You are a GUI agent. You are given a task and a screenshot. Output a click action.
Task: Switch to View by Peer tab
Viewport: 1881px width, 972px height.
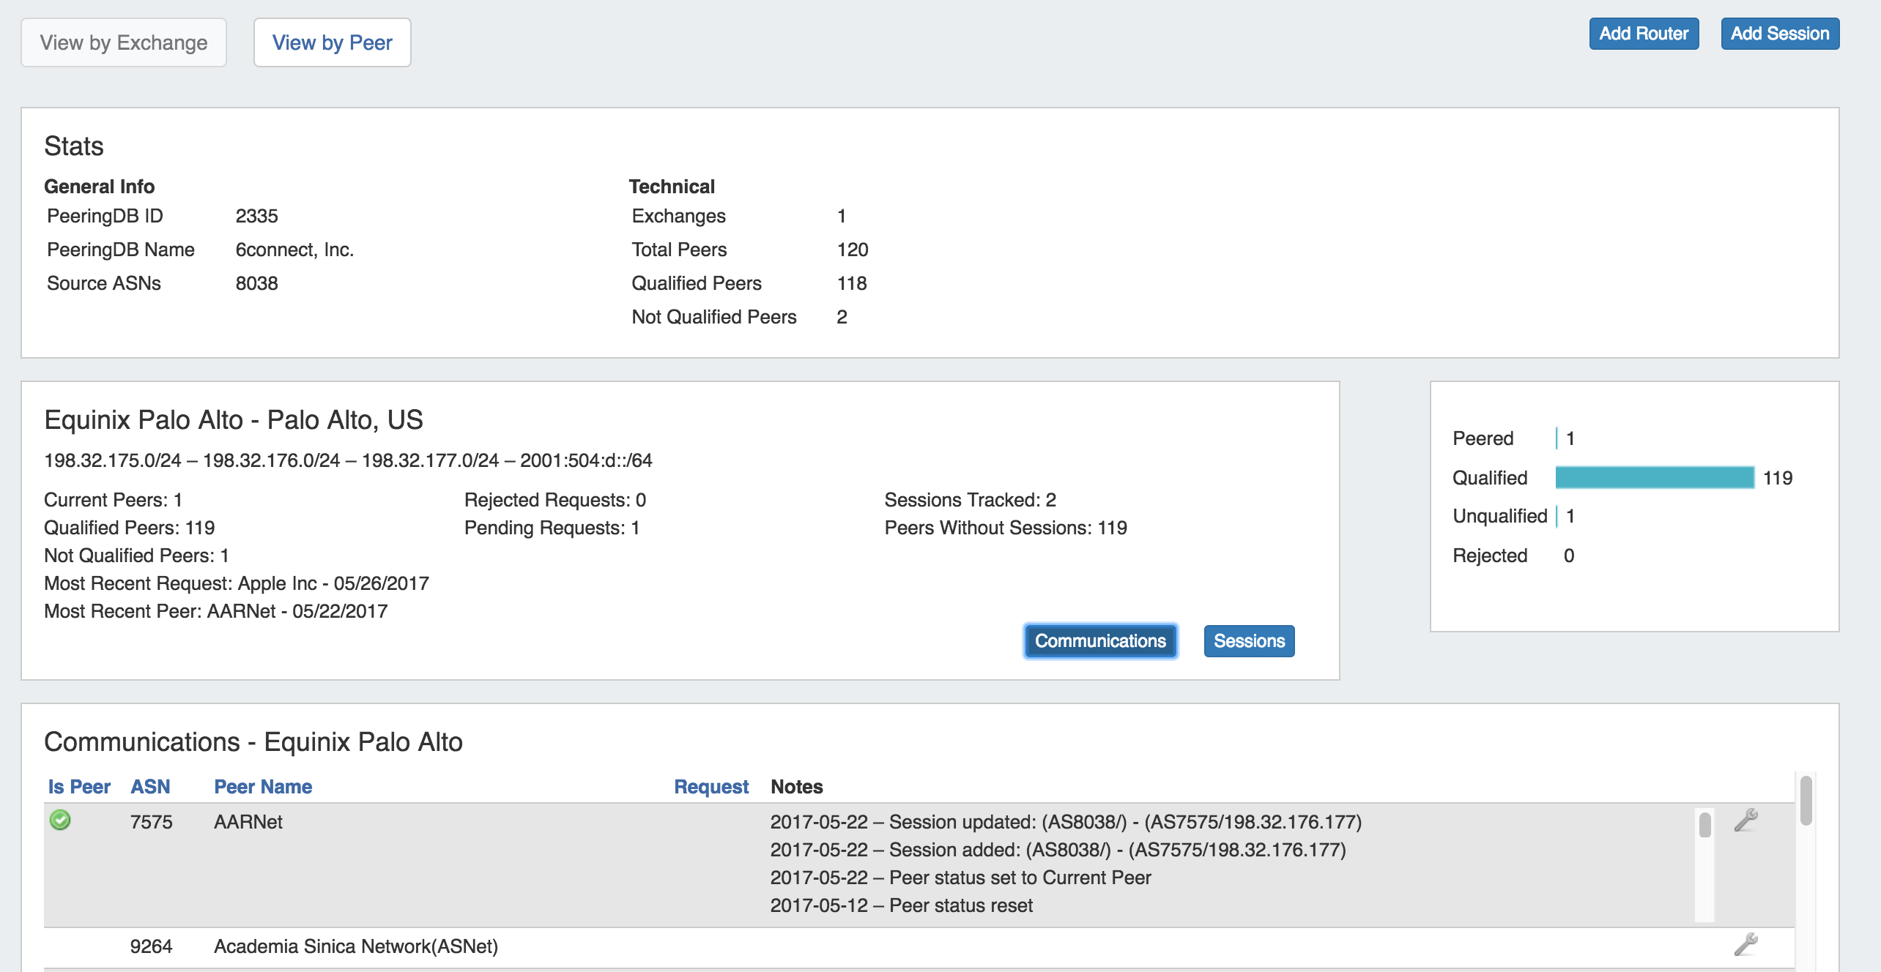(x=332, y=42)
